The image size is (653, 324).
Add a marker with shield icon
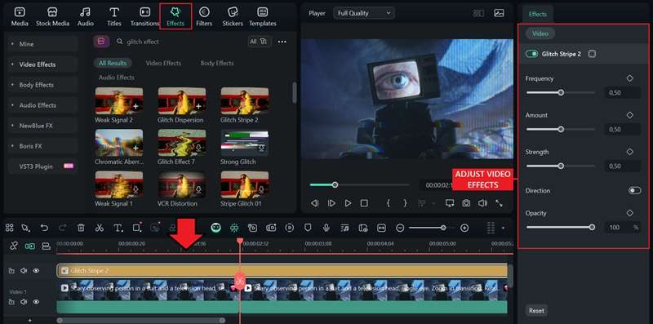coord(308,228)
